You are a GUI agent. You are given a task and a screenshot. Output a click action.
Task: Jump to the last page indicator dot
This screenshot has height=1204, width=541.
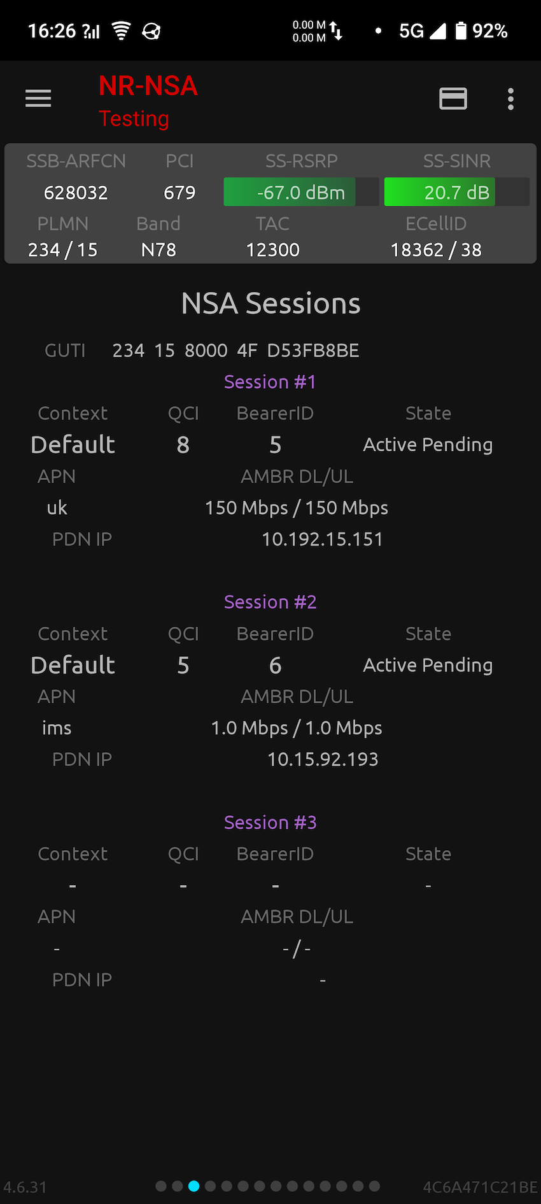click(374, 1186)
